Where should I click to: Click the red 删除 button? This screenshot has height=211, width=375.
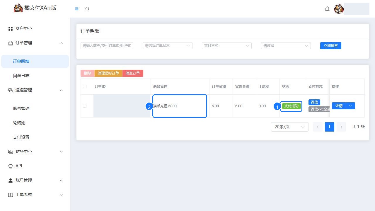[88, 73]
